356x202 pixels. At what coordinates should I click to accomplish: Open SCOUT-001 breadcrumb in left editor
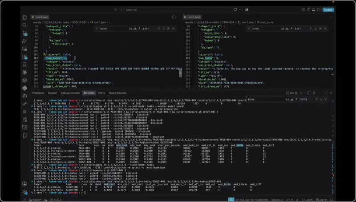pos(79,23)
